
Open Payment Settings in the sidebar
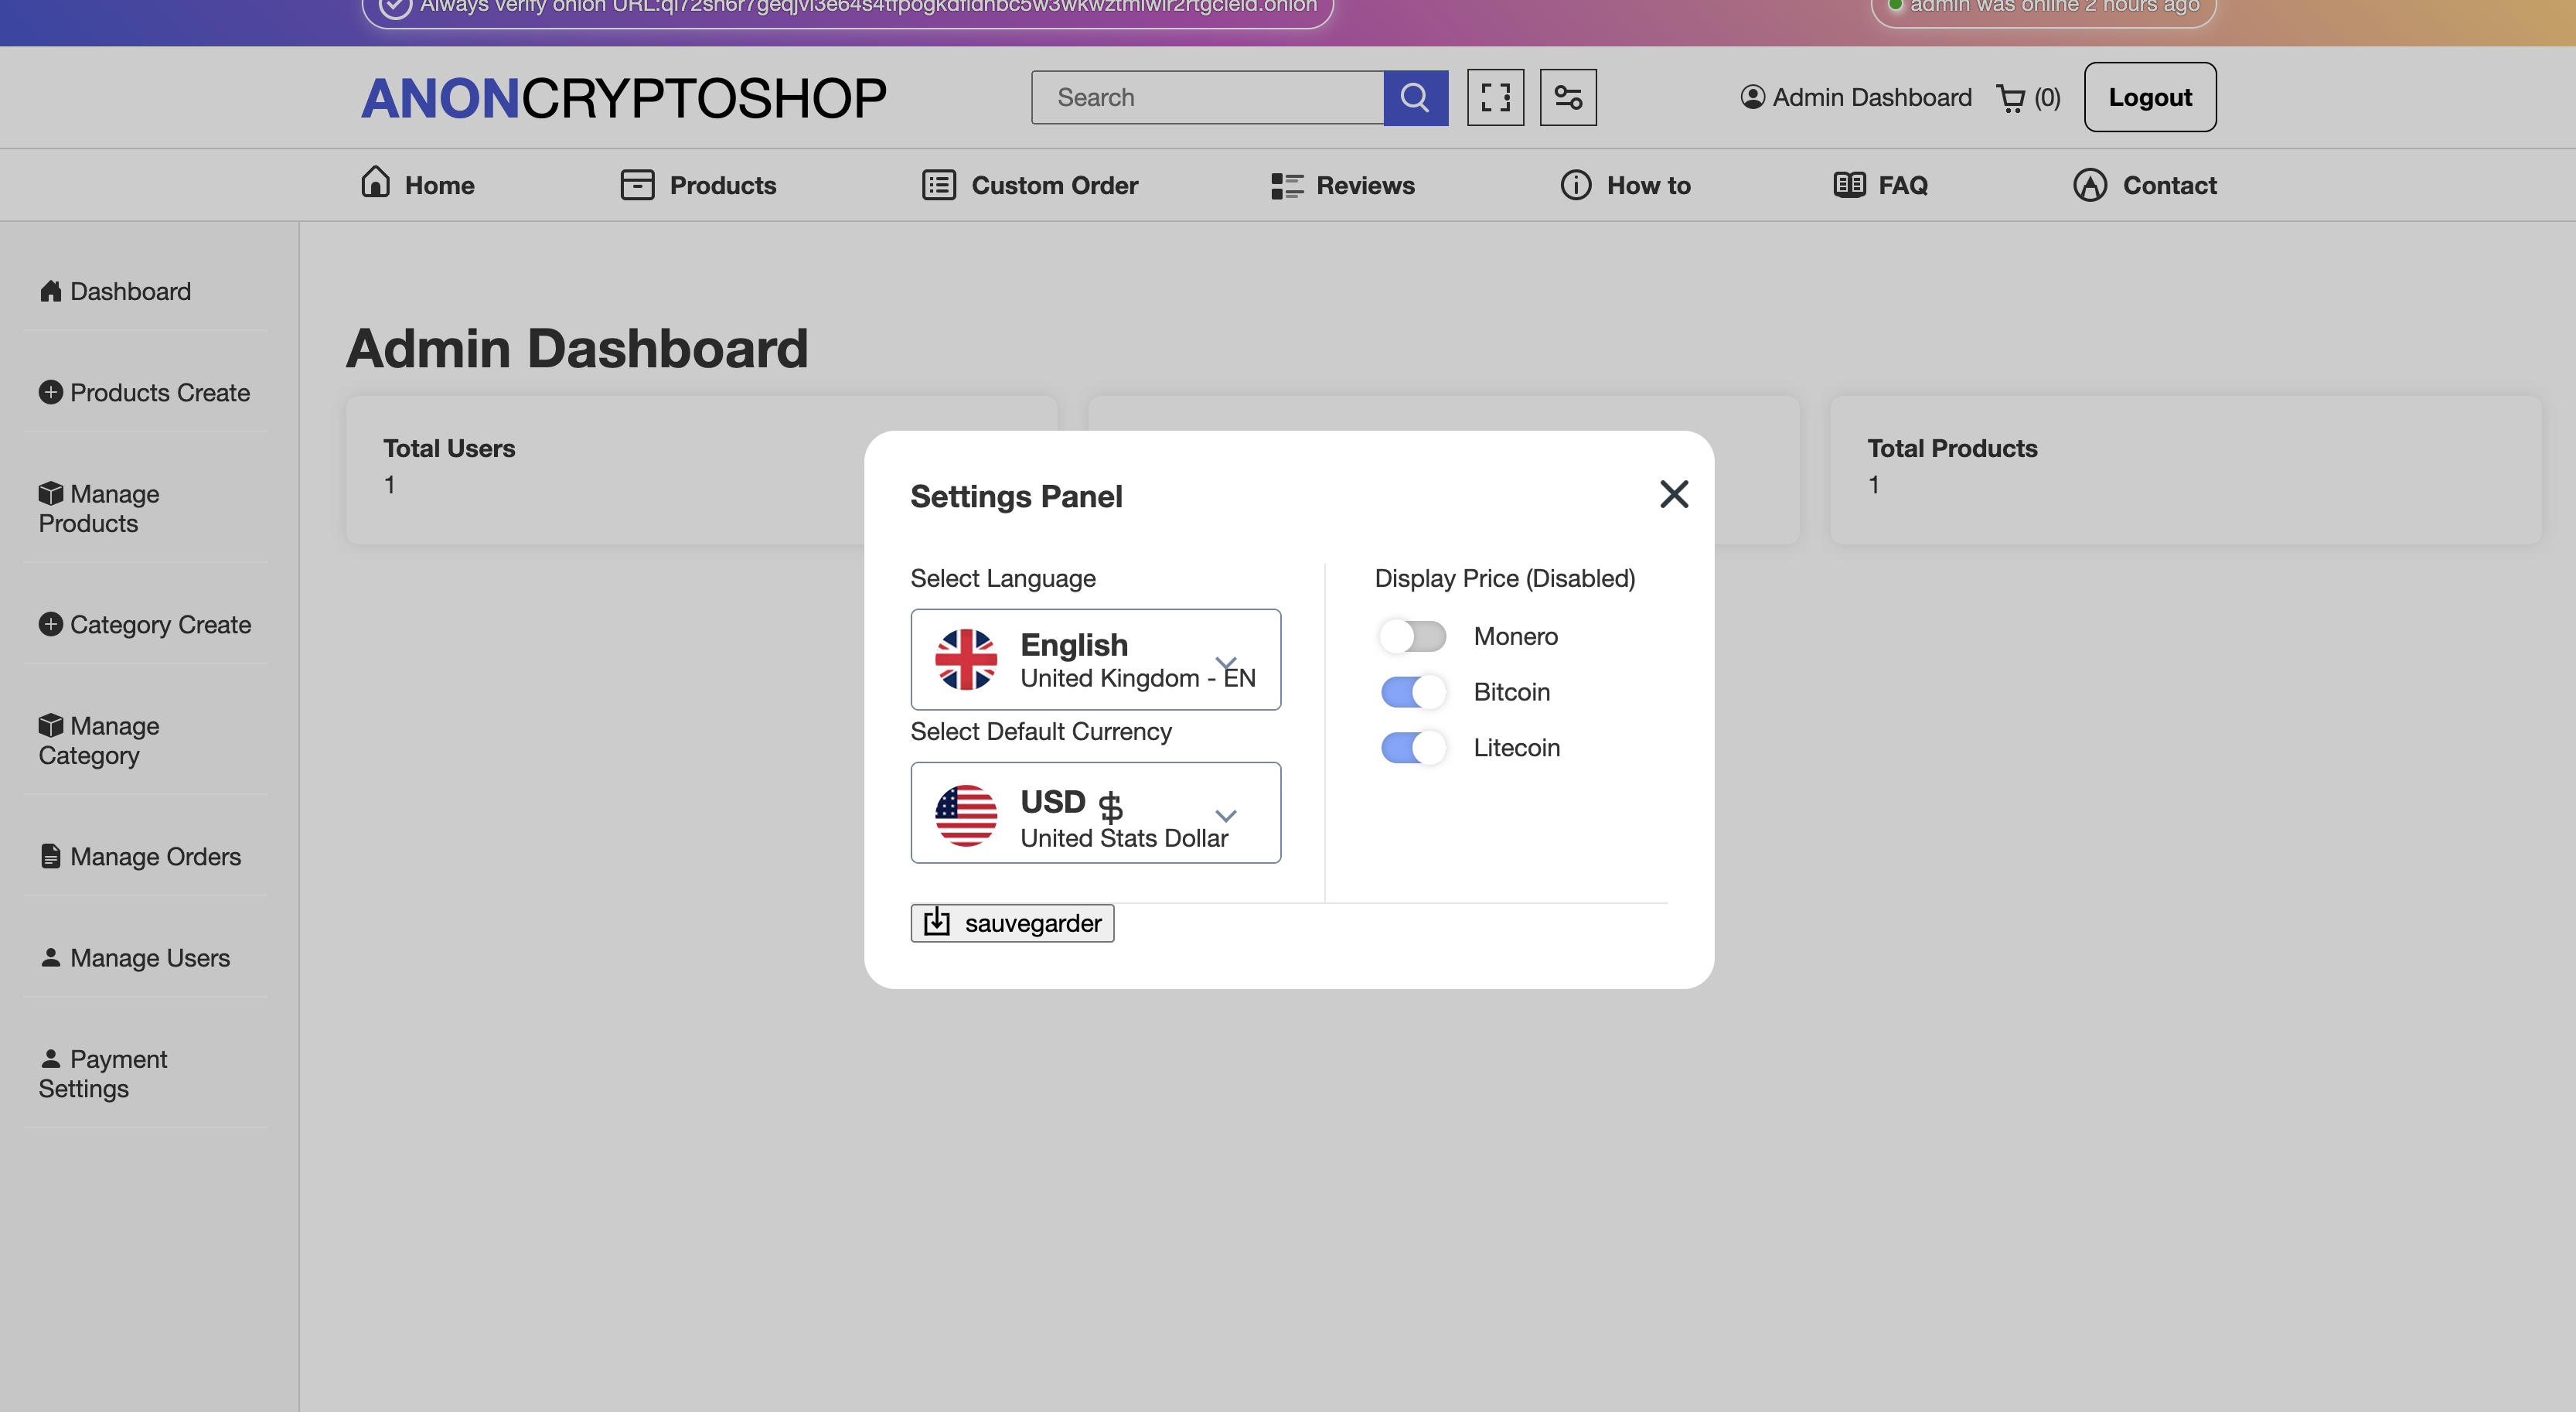(103, 1073)
